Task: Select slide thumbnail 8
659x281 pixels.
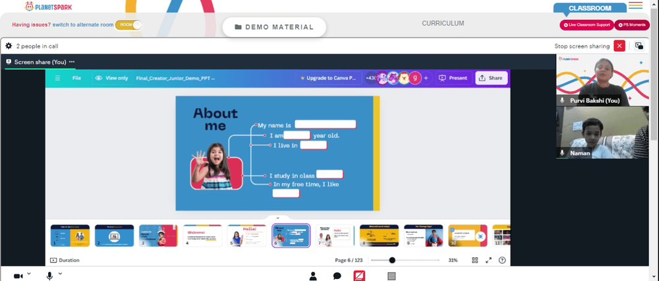Action: (379, 235)
